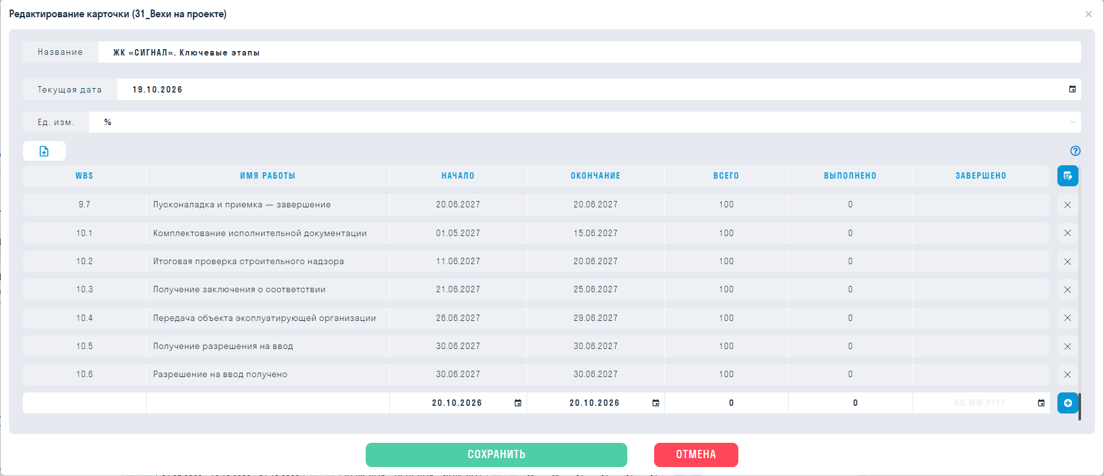Screen dimensions: 1104x476
Task: Click the empty WBS field in new row
Action: pos(85,403)
